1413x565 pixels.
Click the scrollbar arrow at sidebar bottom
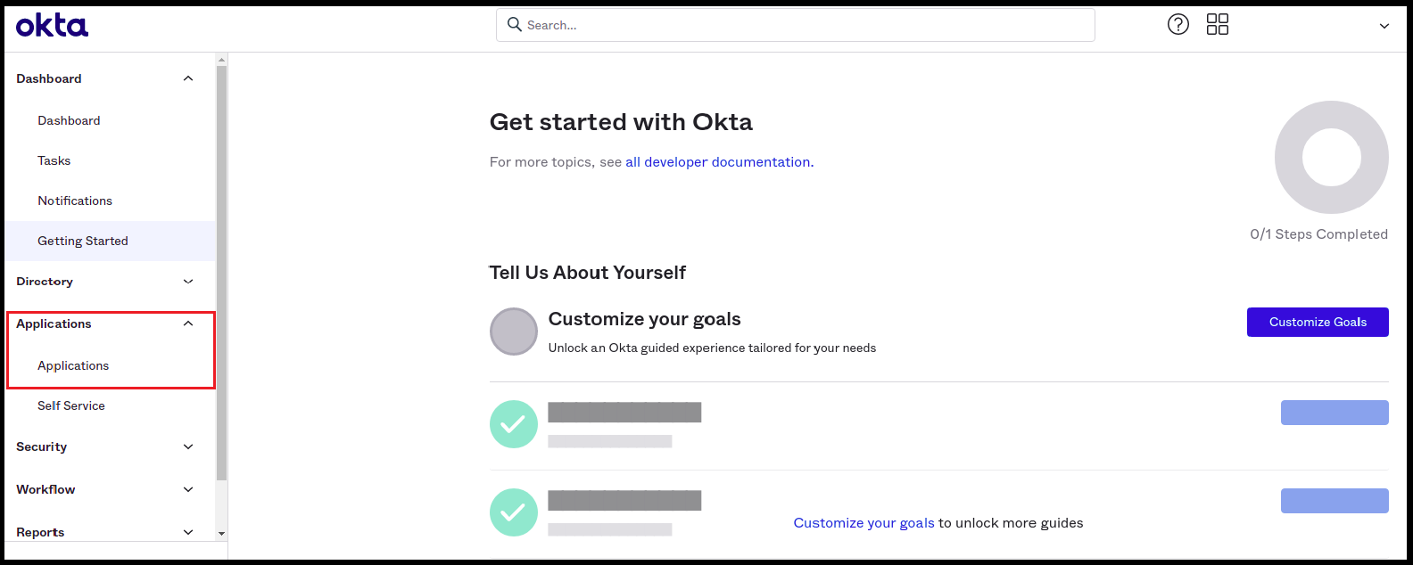(222, 532)
